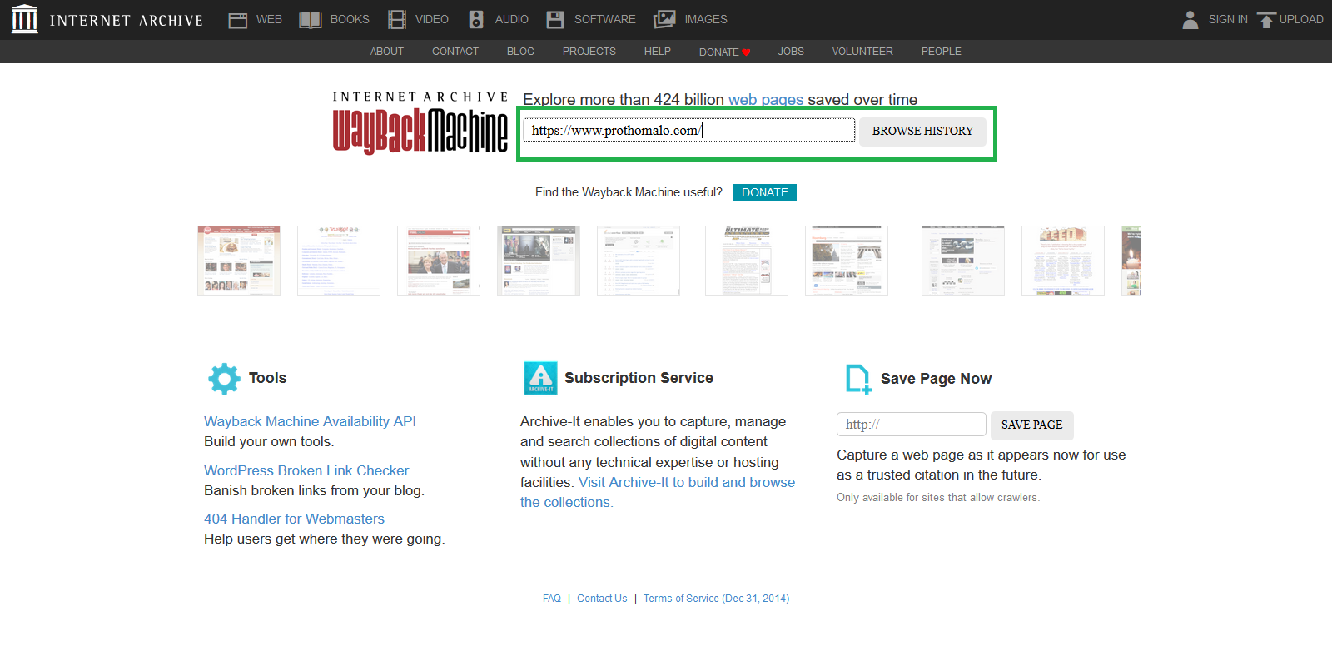The width and height of the screenshot is (1332, 651).
Task: Open the fifth archived site thumbnail
Action: [639, 261]
